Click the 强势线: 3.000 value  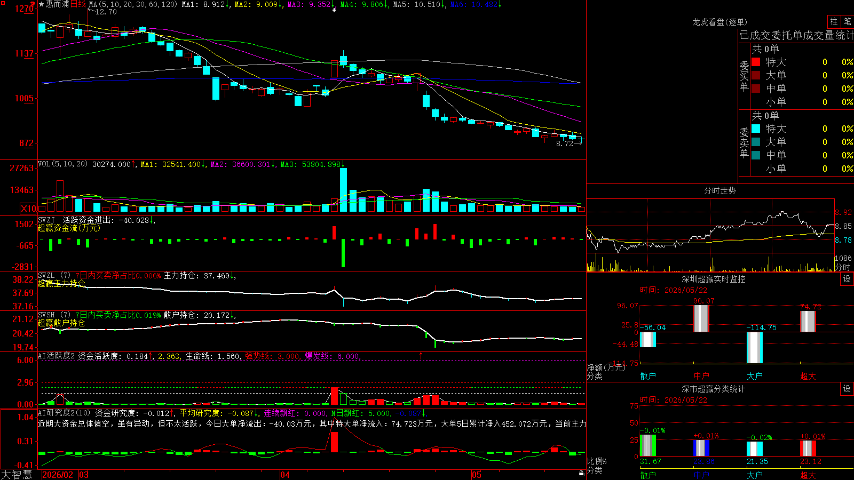[272, 356]
